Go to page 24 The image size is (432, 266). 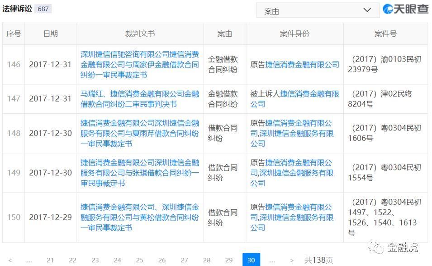[117, 260]
